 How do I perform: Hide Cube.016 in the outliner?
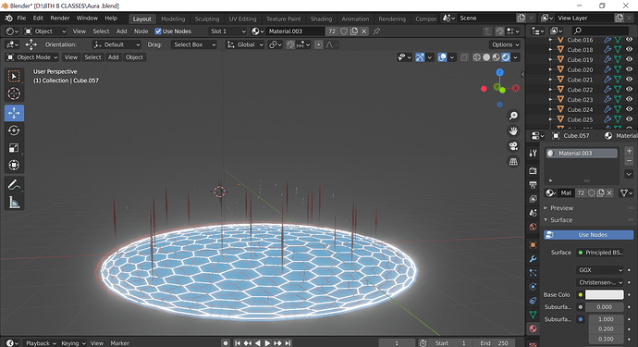click(629, 40)
